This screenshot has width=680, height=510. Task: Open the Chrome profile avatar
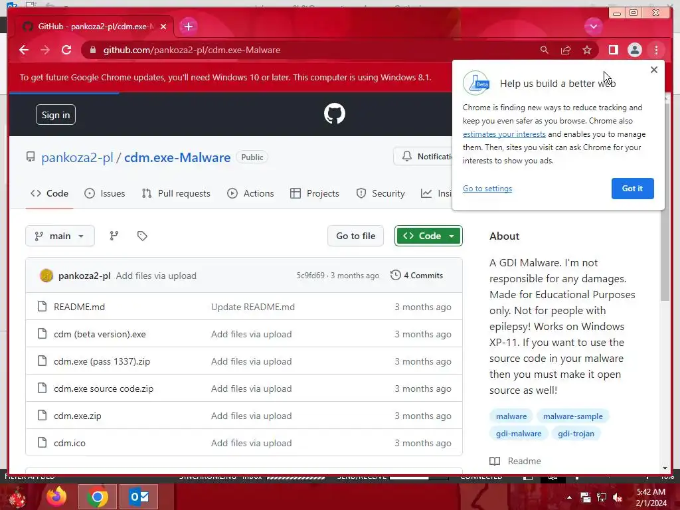tap(634, 50)
